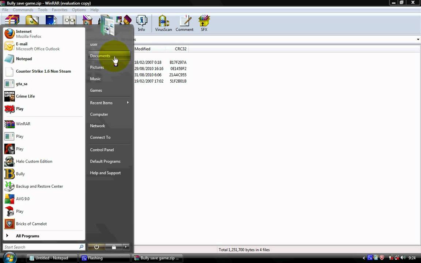Viewport: 421px width, 263px height.
Task: Open Notepad from the Start menu
Action: click(x=44, y=59)
